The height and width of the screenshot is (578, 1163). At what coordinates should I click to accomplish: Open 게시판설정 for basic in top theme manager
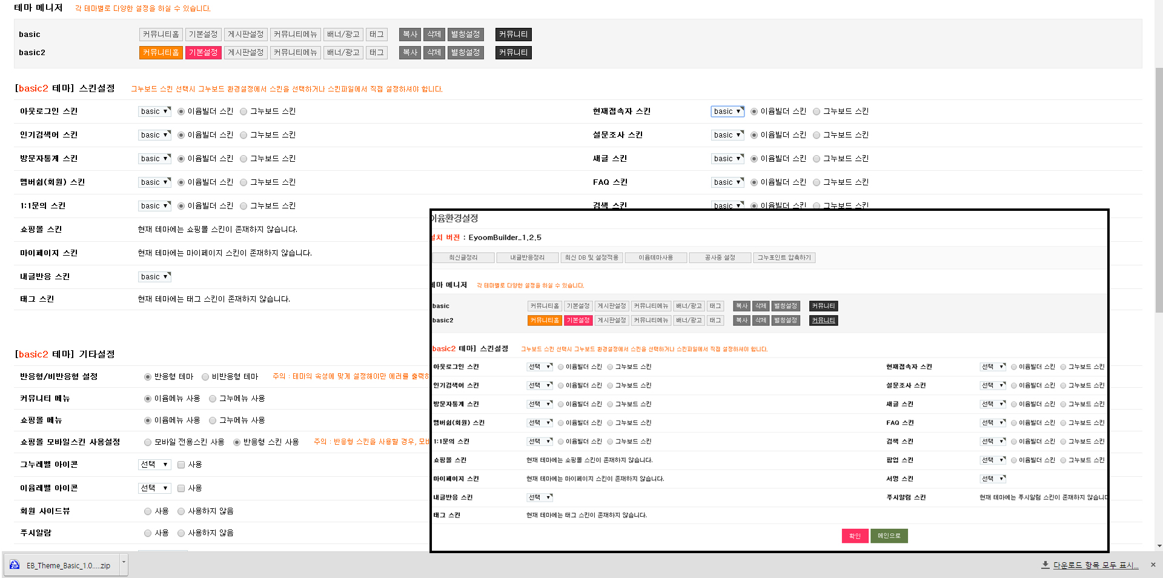tap(245, 35)
